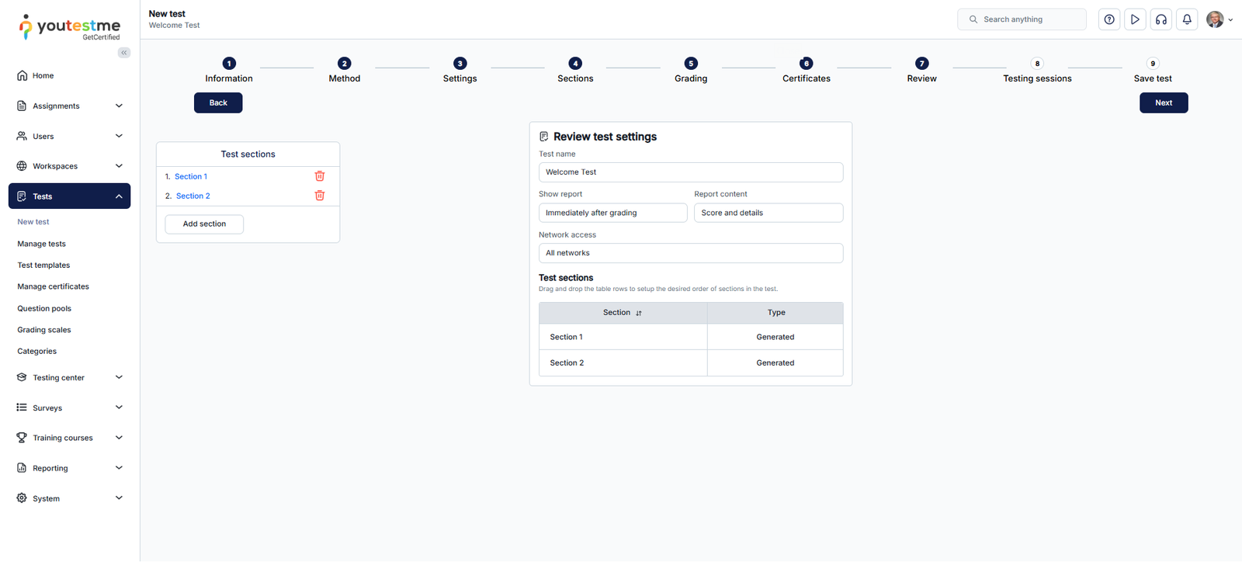This screenshot has height=562, width=1242.
Task: Go to step 2 Method
Action: pyautogui.click(x=345, y=70)
